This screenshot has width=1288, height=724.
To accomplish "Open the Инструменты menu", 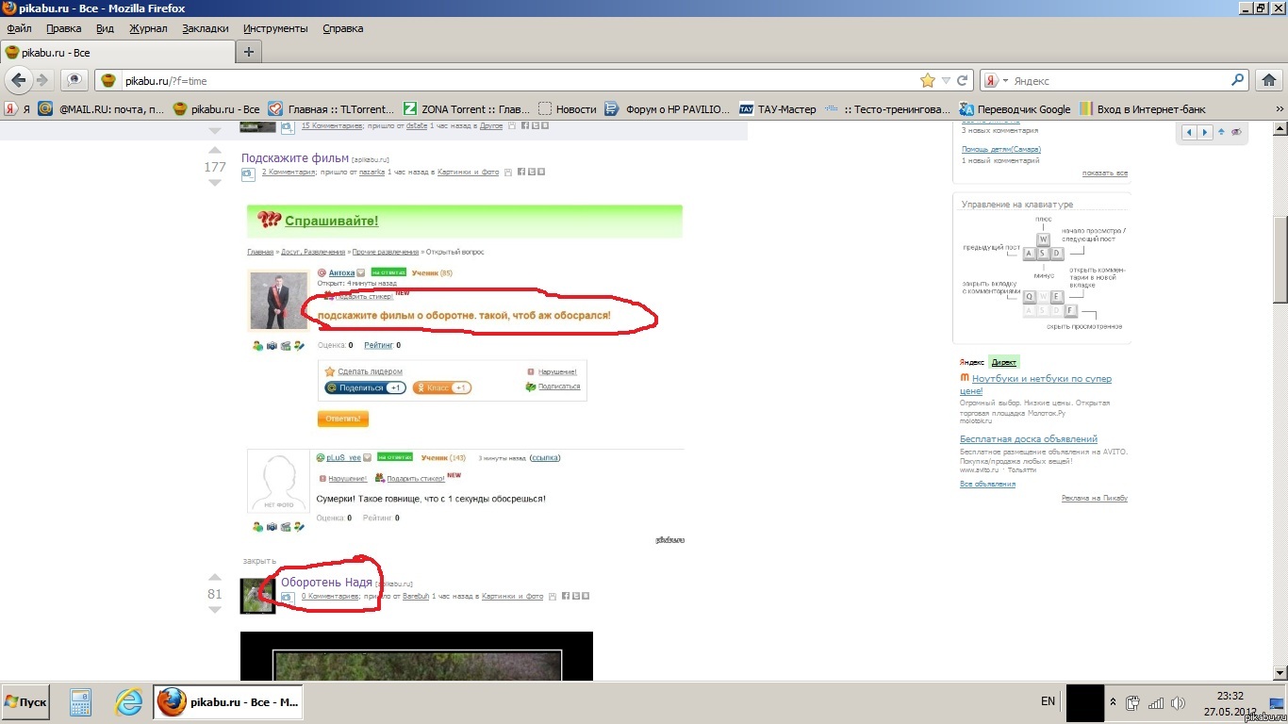I will point(276,28).
